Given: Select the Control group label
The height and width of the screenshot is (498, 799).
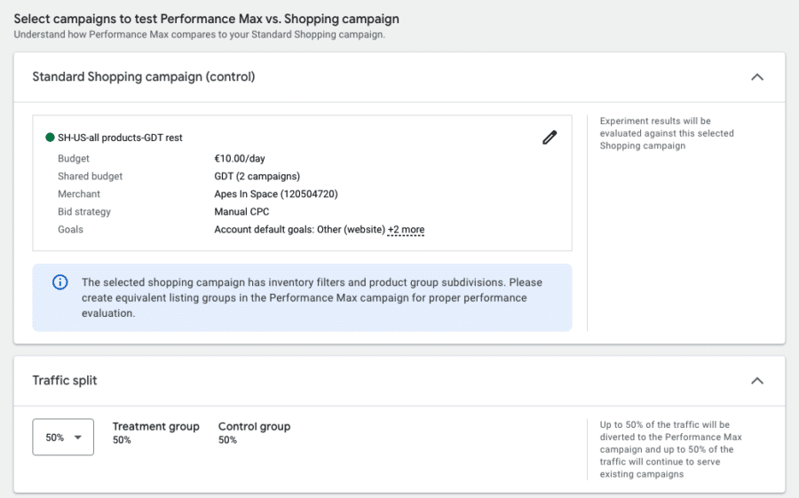Looking at the screenshot, I should 254,426.
